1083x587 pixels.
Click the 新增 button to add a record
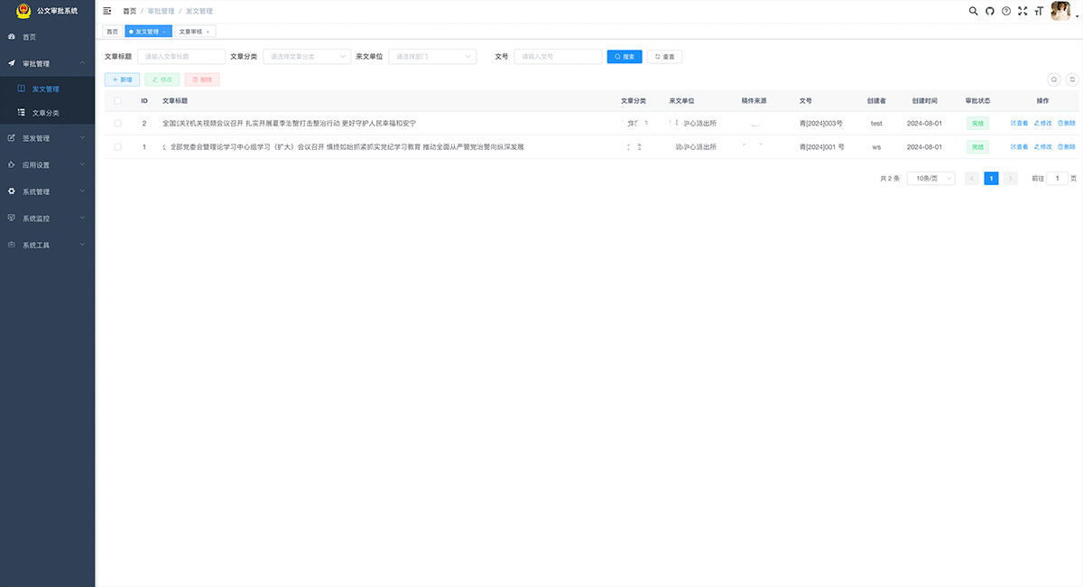coord(122,79)
